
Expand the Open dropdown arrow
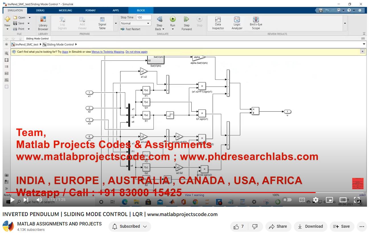29,18
